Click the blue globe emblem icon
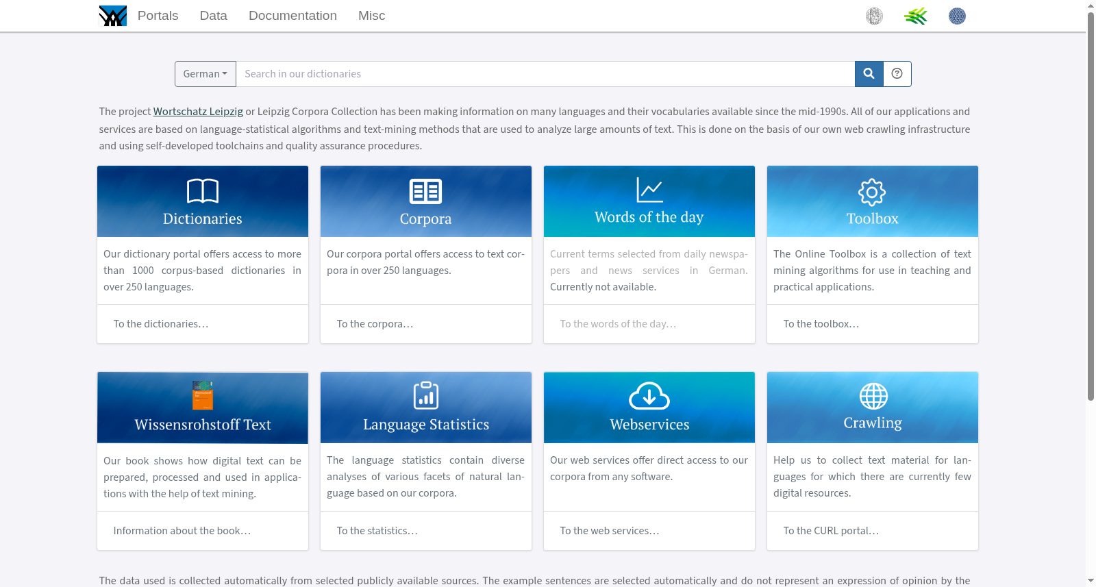 point(957,16)
